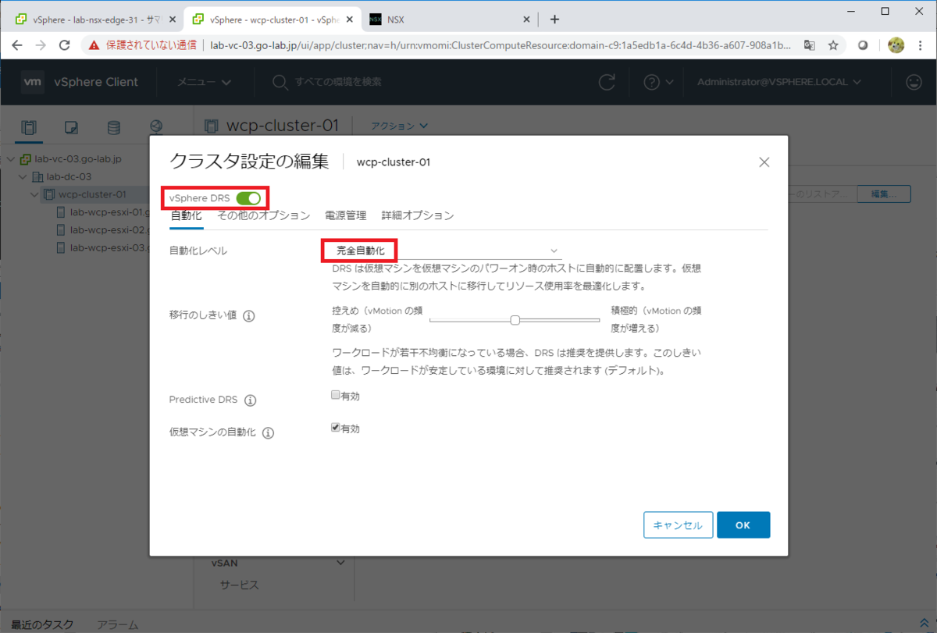Viewport: 937px width, 633px height.
Task: Select lab-wcp-esxi-02 host in tree
Action: (x=102, y=230)
